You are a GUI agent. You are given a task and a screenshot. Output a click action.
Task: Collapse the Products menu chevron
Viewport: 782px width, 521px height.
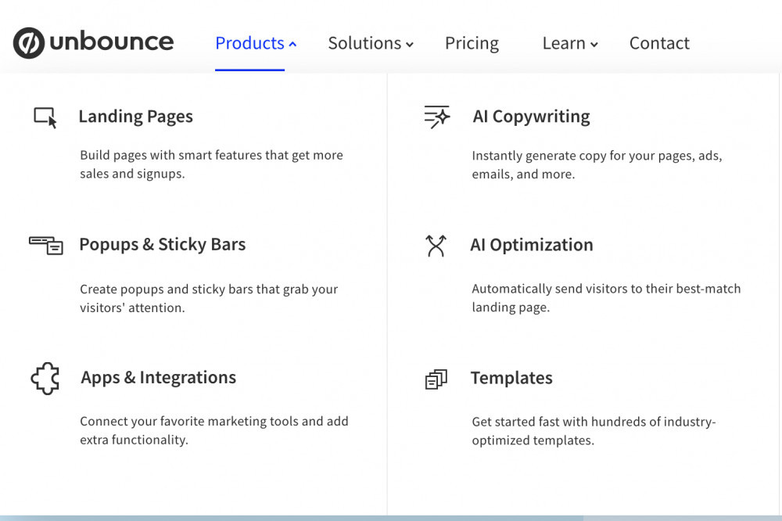[x=292, y=45]
